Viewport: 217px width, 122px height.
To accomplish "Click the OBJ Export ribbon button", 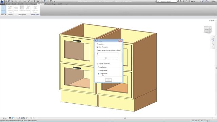I will (16, 9).
